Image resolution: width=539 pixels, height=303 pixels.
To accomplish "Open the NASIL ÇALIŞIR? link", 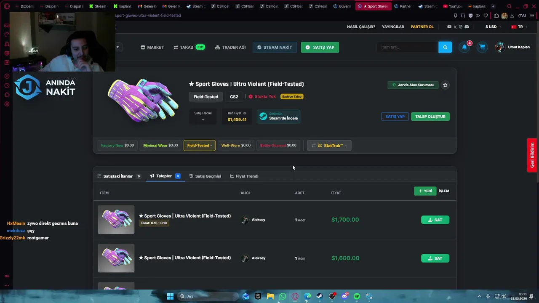I will click(x=361, y=27).
